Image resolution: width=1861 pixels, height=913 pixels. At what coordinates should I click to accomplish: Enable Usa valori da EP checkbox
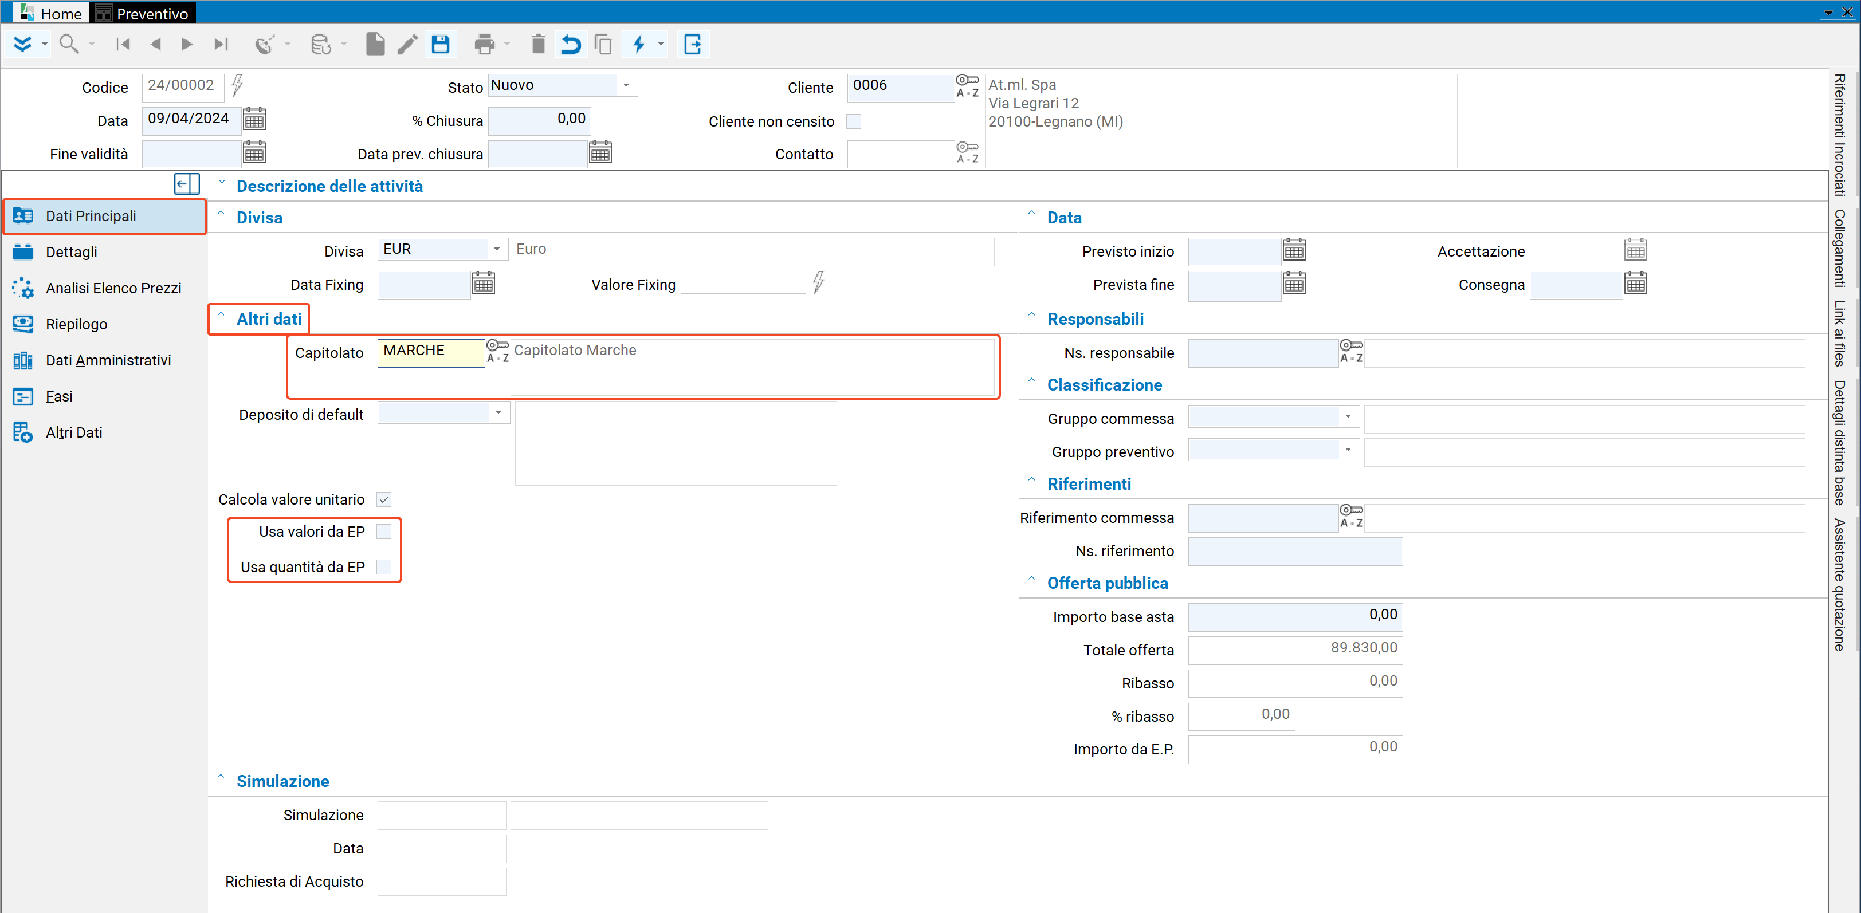384,532
